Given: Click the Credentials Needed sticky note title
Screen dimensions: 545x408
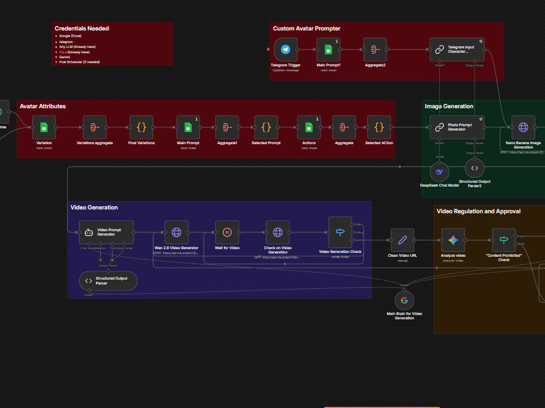Looking at the screenshot, I should pos(82,28).
